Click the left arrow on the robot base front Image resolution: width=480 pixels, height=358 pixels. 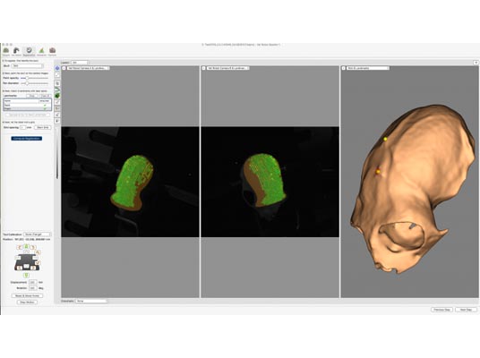tap(20, 268)
